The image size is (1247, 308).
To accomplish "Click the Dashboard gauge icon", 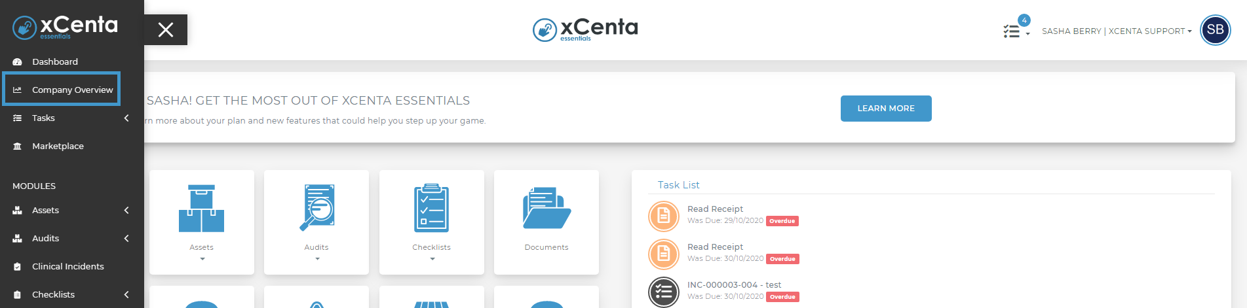I will (18, 61).
